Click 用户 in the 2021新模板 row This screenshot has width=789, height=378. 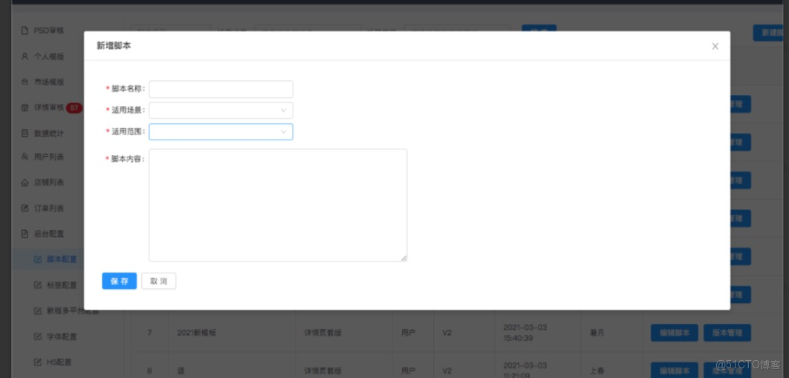(x=409, y=333)
